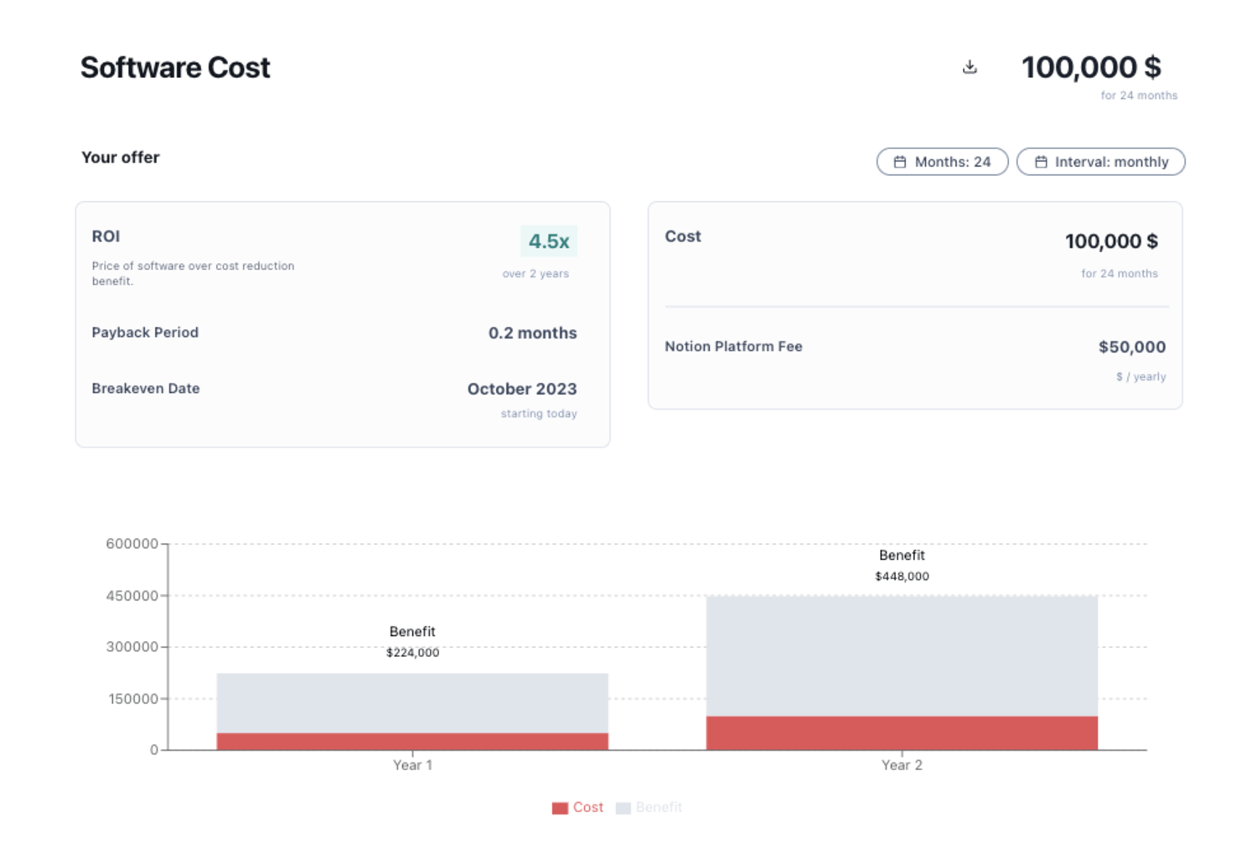Click the Year 1 axis label
This screenshot has height=859, width=1257.
pyautogui.click(x=412, y=765)
